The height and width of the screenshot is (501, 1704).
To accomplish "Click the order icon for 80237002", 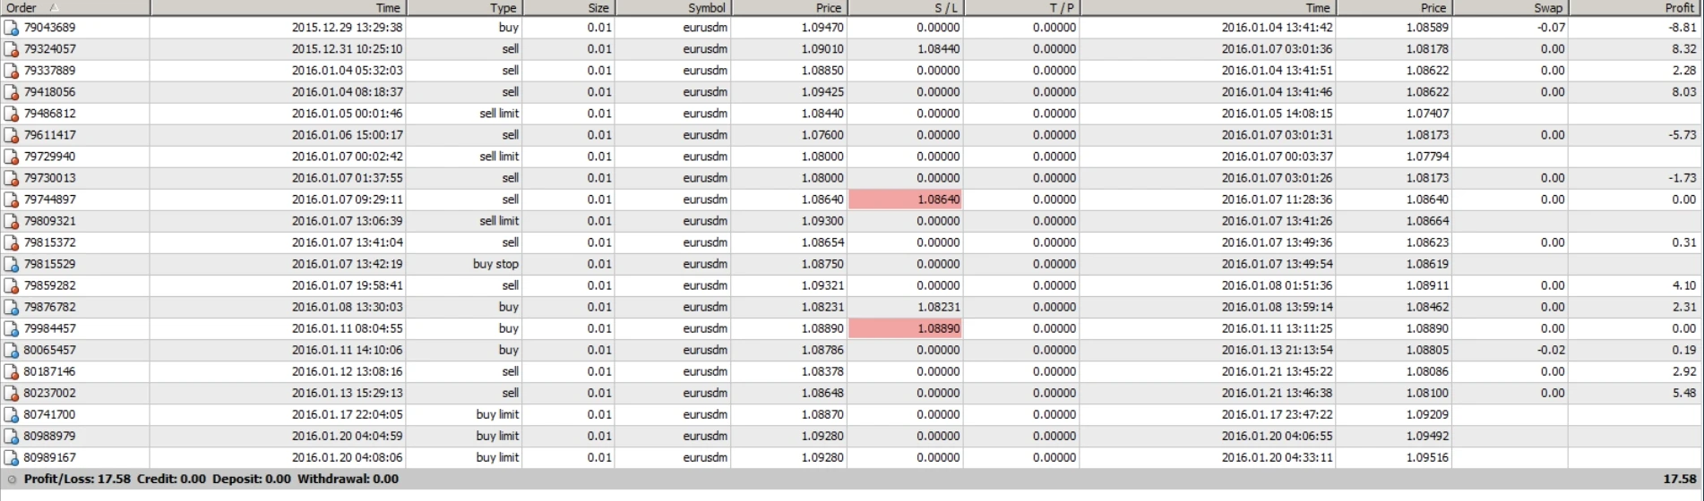I will 12,393.
